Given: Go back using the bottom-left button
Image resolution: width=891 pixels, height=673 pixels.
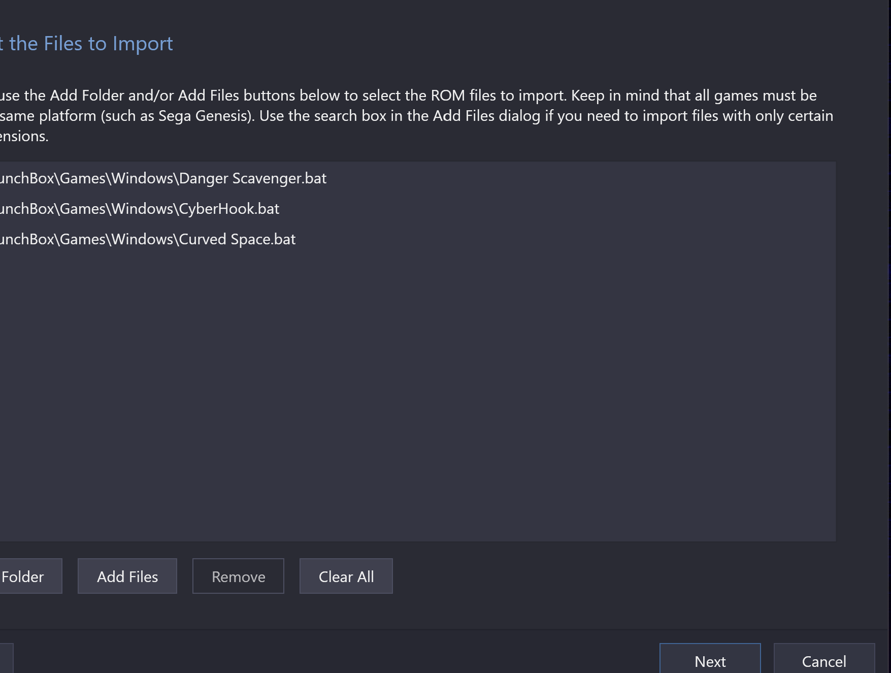Looking at the screenshot, I should [6, 659].
